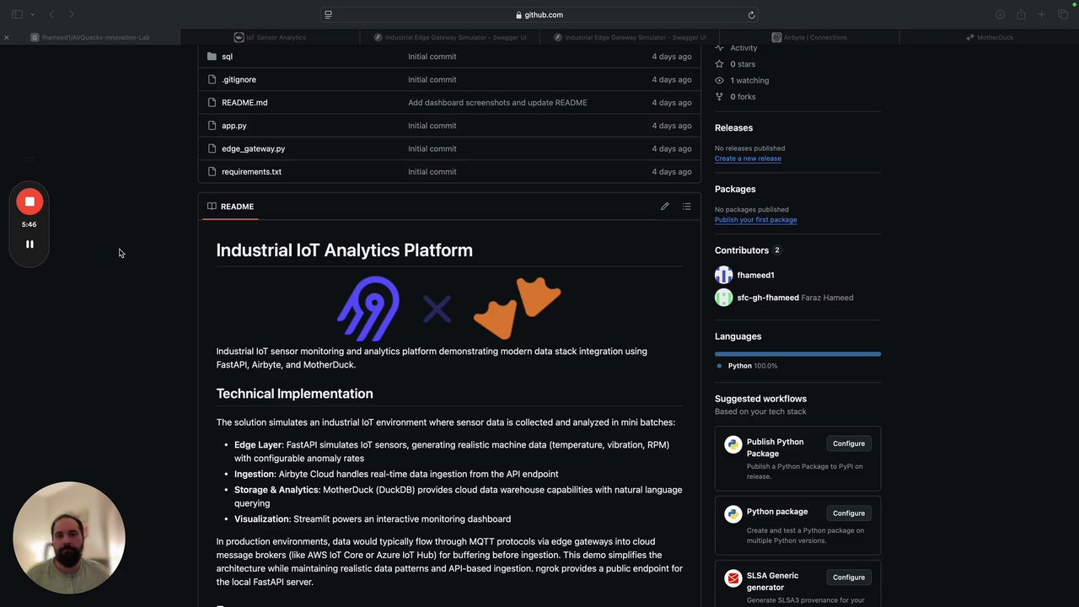1079x607 pixels.
Task: Click the eye icon next to 1 watching
Action: click(719, 80)
